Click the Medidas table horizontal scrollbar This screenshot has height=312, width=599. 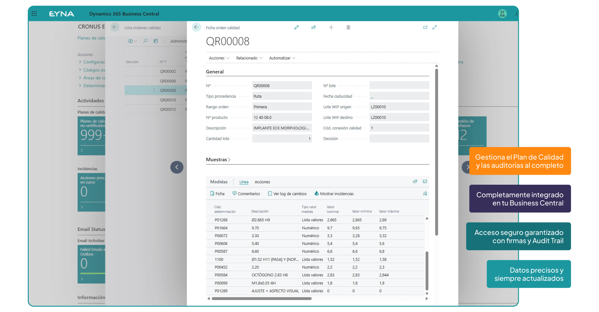click(x=261, y=299)
